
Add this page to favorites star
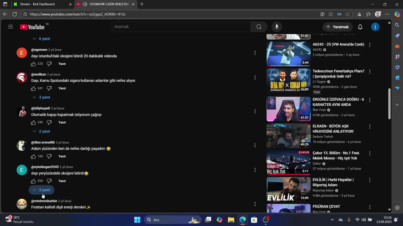coord(348,14)
